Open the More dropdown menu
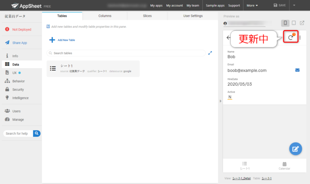 [x=252, y=5]
